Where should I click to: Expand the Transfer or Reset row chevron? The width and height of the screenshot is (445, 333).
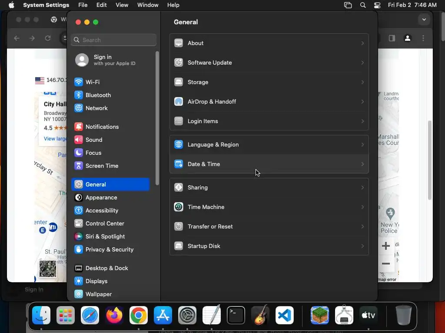click(362, 226)
